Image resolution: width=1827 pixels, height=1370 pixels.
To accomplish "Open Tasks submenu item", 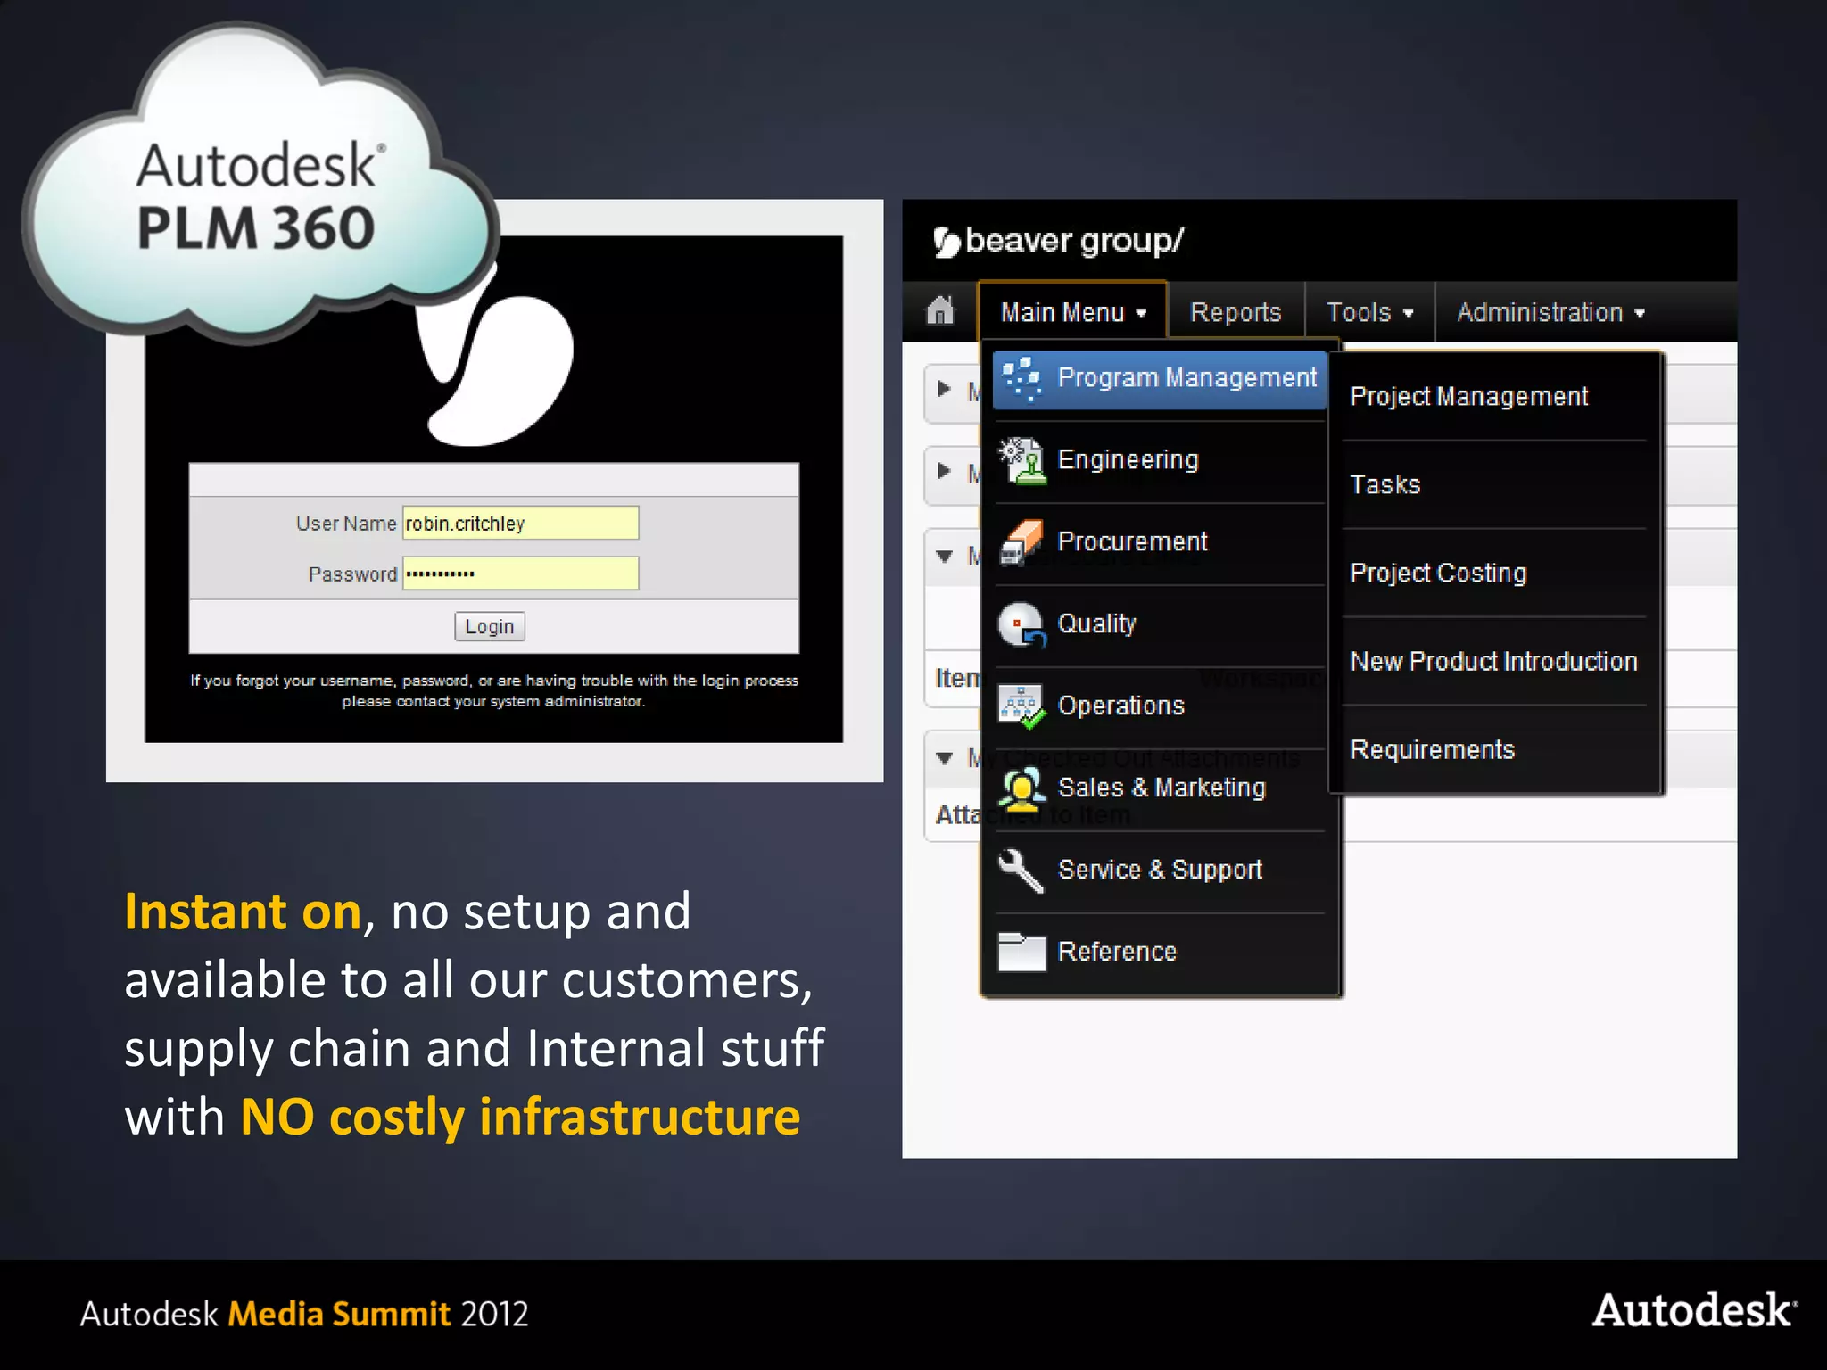I will click(x=1494, y=484).
